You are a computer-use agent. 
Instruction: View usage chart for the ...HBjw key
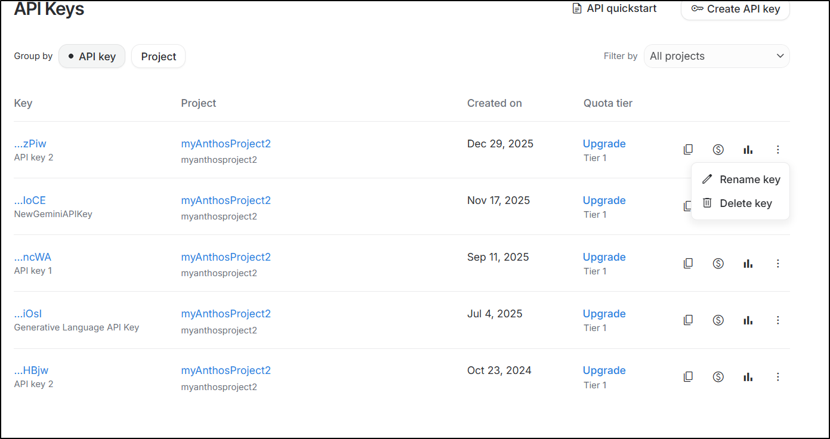tap(748, 377)
